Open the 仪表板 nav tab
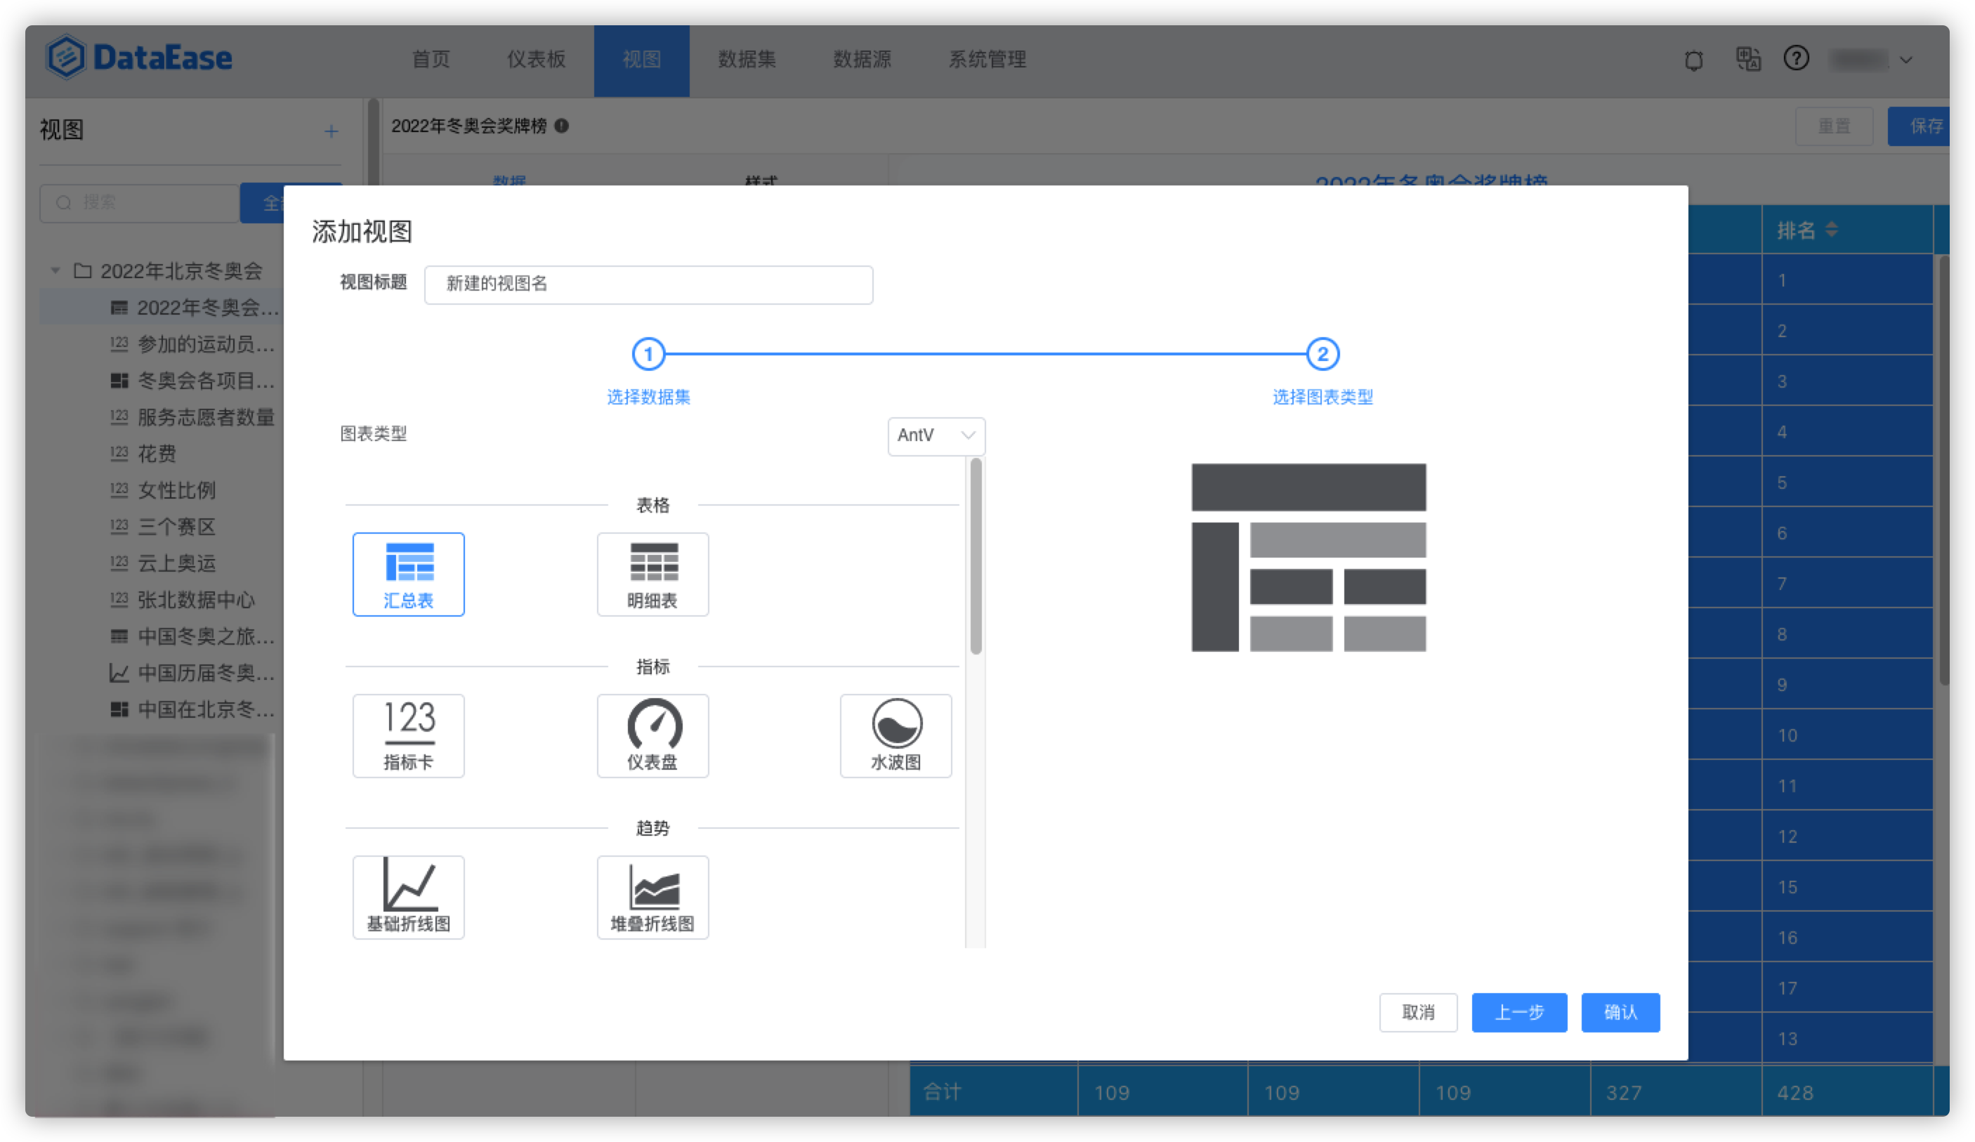 click(x=536, y=60)
